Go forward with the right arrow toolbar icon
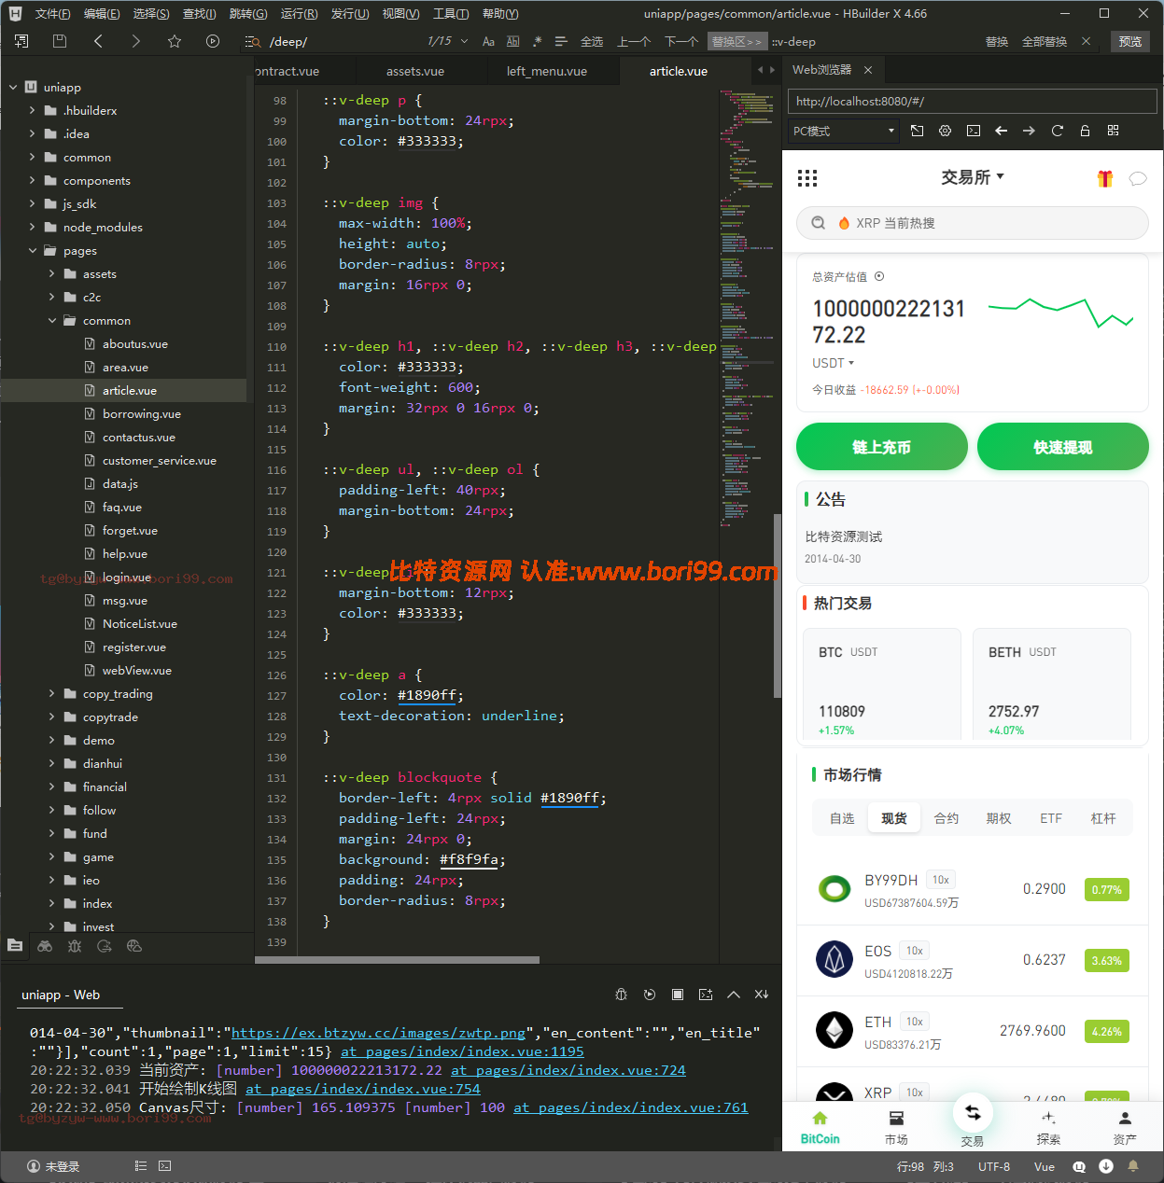Screen dimensions: 1164x1183 tap(136, 41)
